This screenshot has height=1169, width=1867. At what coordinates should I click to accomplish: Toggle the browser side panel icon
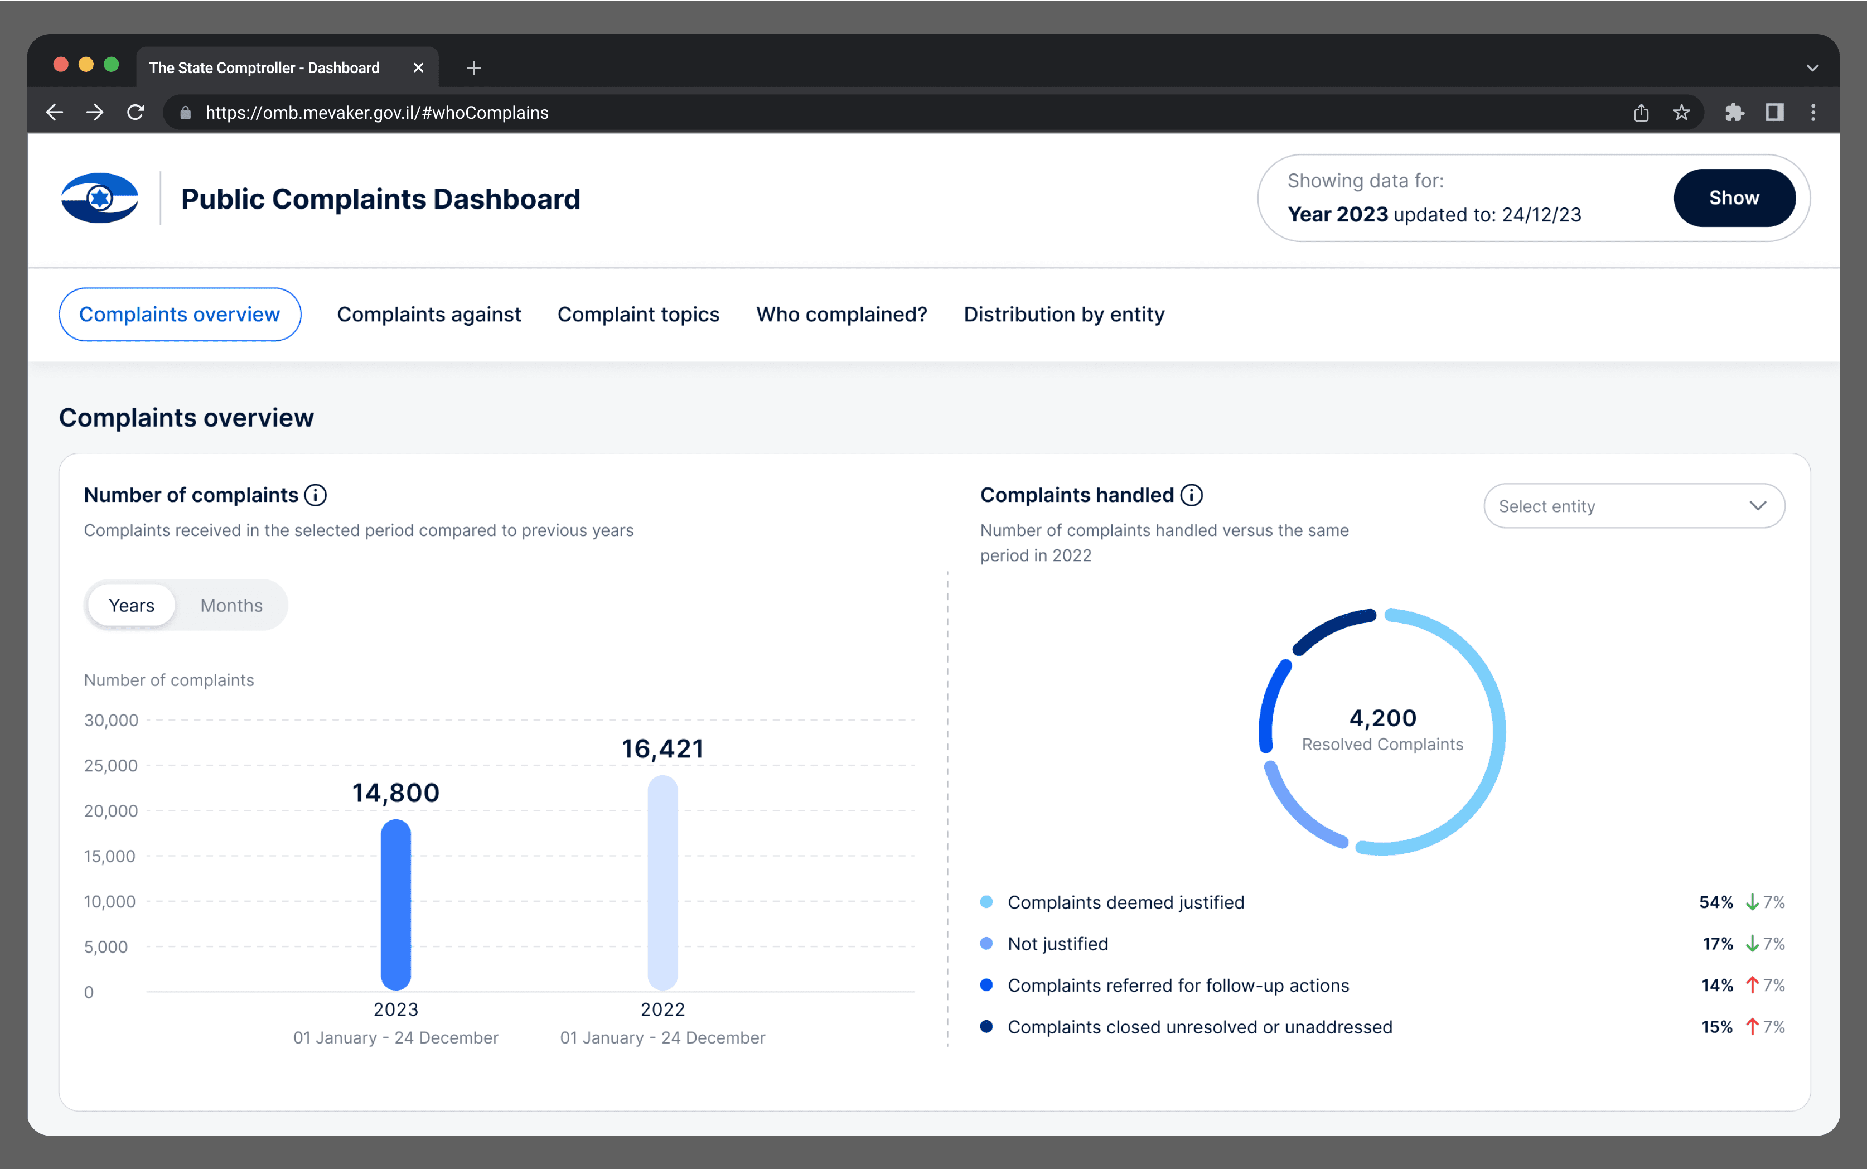point(1774,113)
